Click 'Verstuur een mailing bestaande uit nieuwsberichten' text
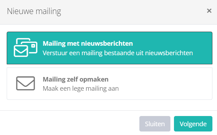The width and height of the screenshot is (217, 135). click(x=118, y=53)
